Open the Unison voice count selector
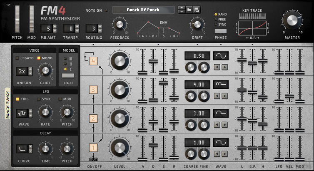The height and width of the screenshot is (171, 314). click(22, 71)
